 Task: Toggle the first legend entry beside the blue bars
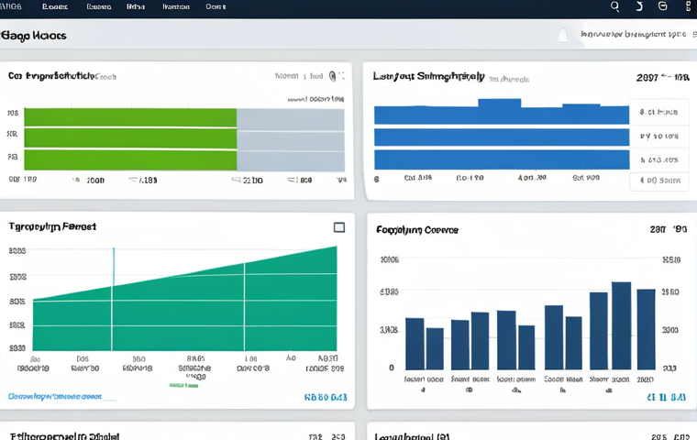click(658, 112)
